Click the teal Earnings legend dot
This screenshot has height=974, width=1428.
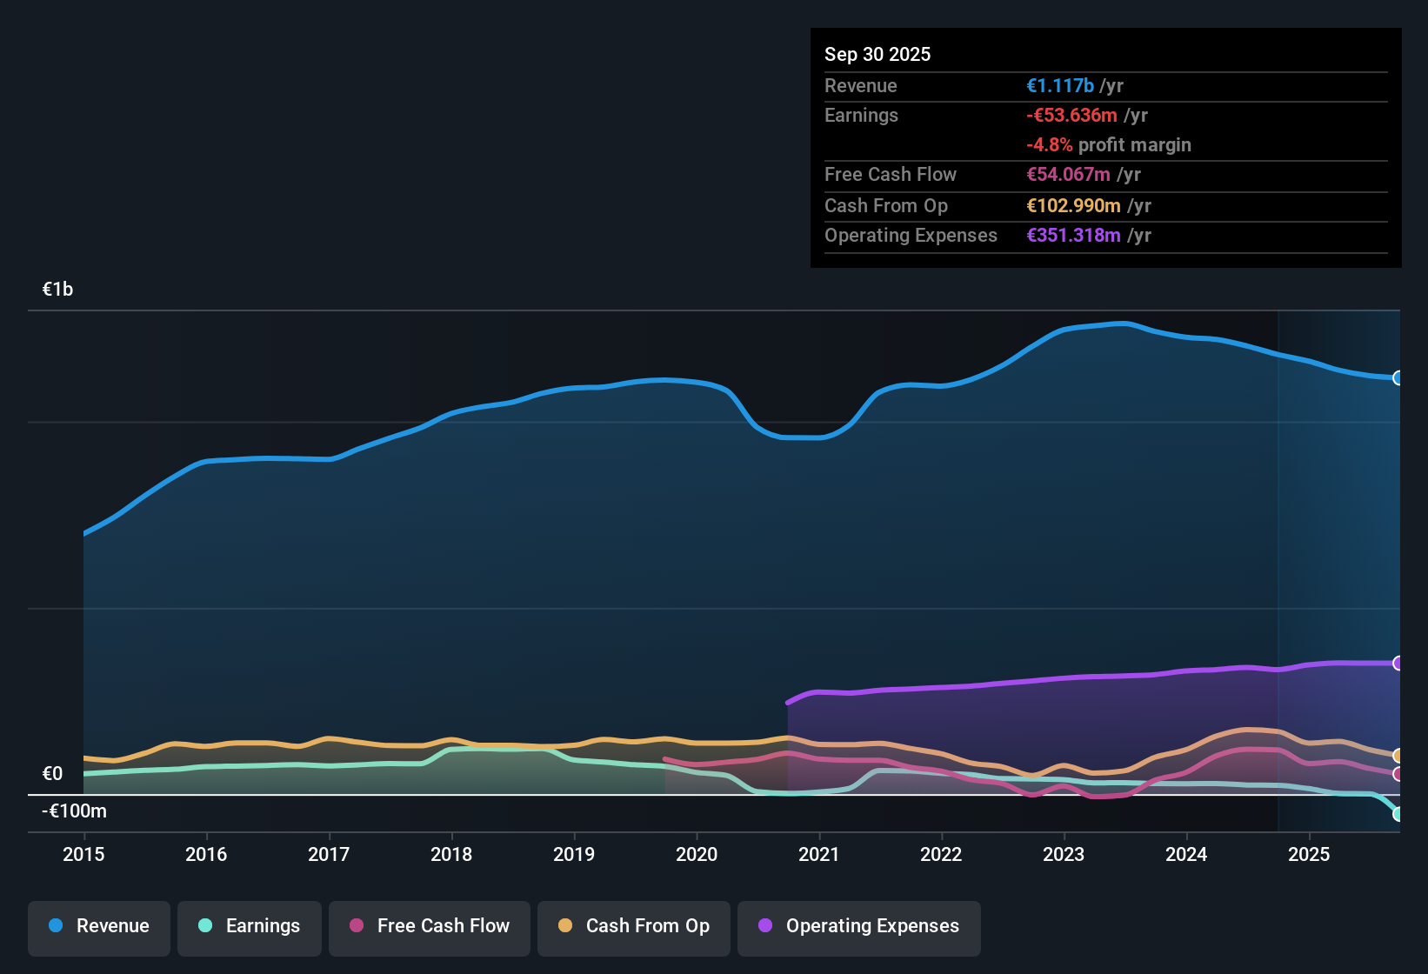coord(205,926)
